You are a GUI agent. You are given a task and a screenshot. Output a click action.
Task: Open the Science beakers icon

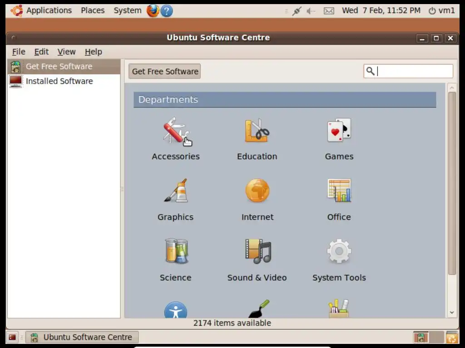(x=176, y=251)
